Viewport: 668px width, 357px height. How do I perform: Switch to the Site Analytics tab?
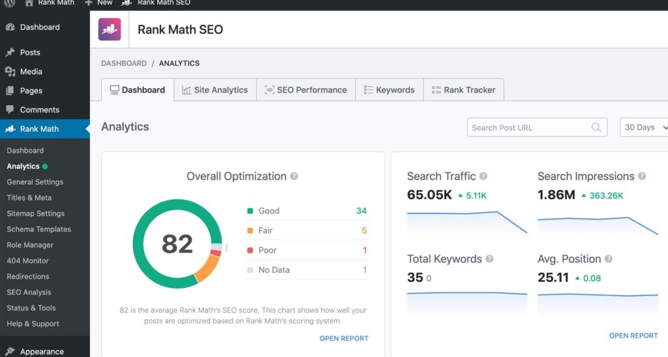coord(215,90)
